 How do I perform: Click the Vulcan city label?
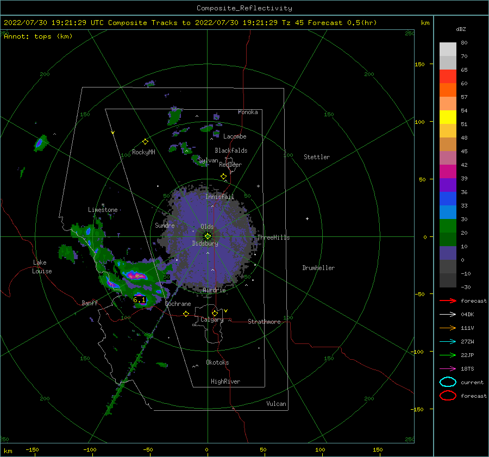point(277,404)
